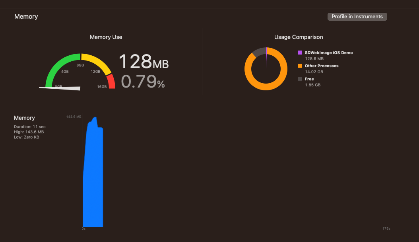This screenshot has width=419, height=242.
Task: Select the Memory section header
Action: (x=26, y=16)
